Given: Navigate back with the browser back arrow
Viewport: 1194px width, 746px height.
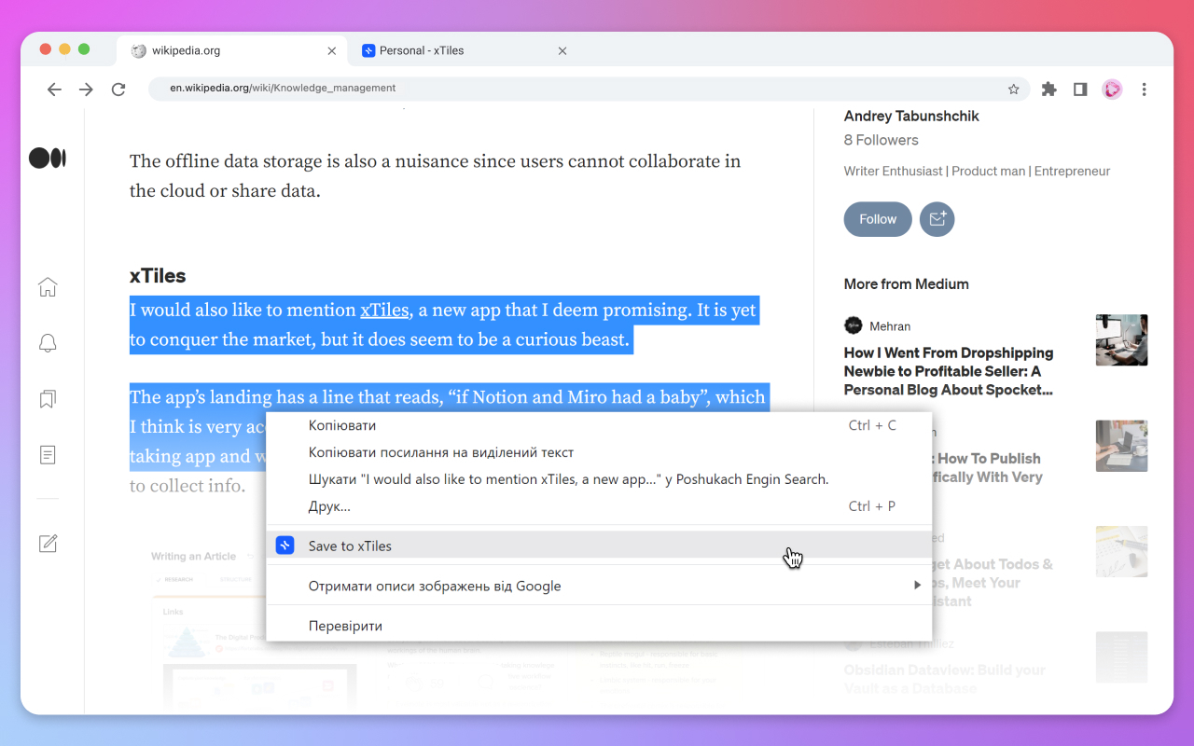Looking at the screenshot, I should pyautogui.click(x=54, y=89).
